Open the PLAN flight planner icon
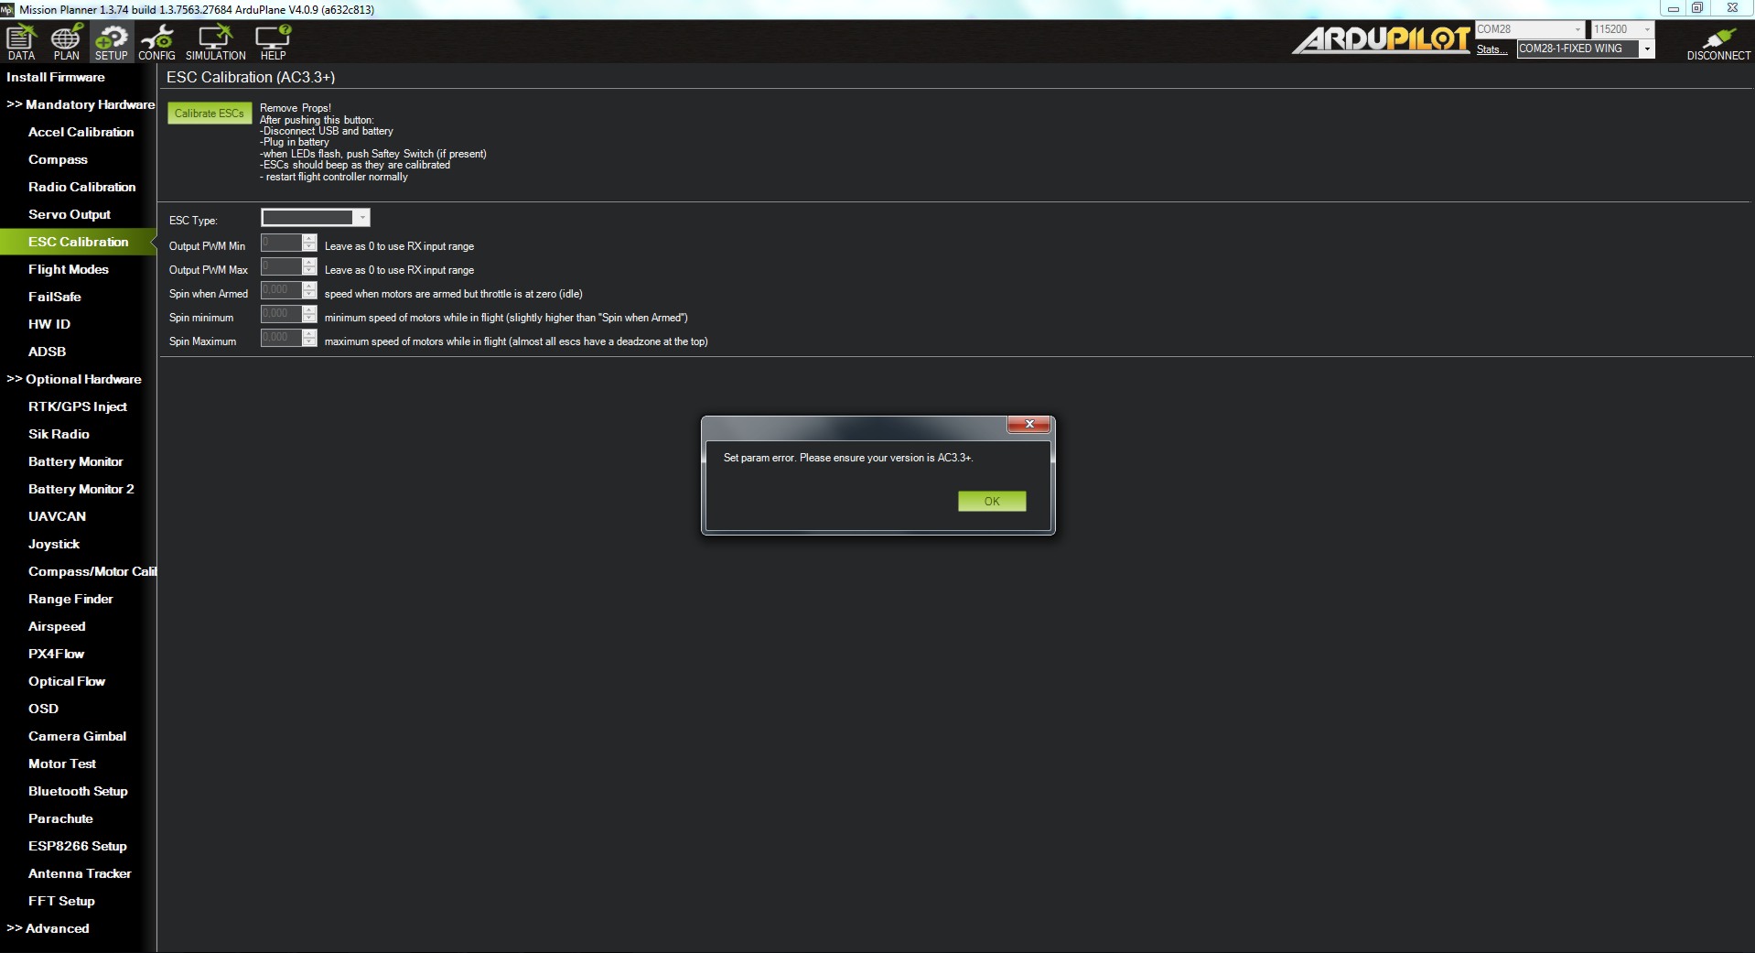Screen dimensions: 1755x953 pyautogui.click(x=66, y=42)
